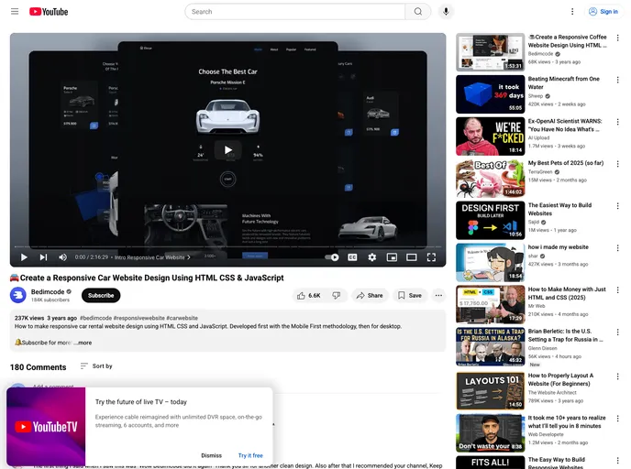Expand chapter Intro Responsive Car Website
This screenshot has height=469, width=631.
click(152, 257)
